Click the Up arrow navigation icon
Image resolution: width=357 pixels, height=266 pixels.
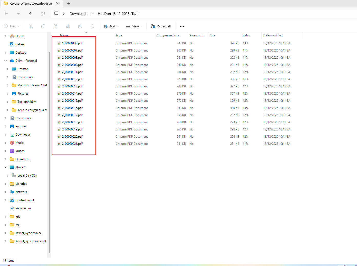pyautogui.click(x=31, y=14)
